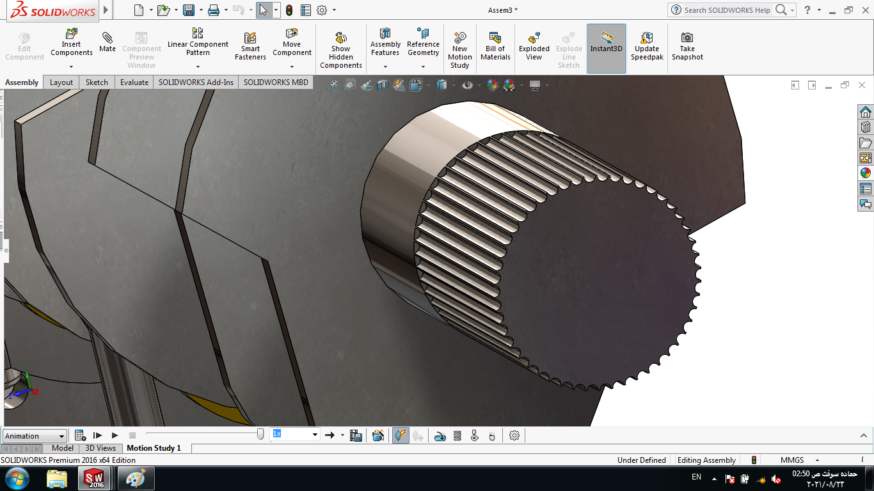Viewport: 874px width, 491px height.
Task: Activate the Section View icon
Action: (x=383, y=85)
